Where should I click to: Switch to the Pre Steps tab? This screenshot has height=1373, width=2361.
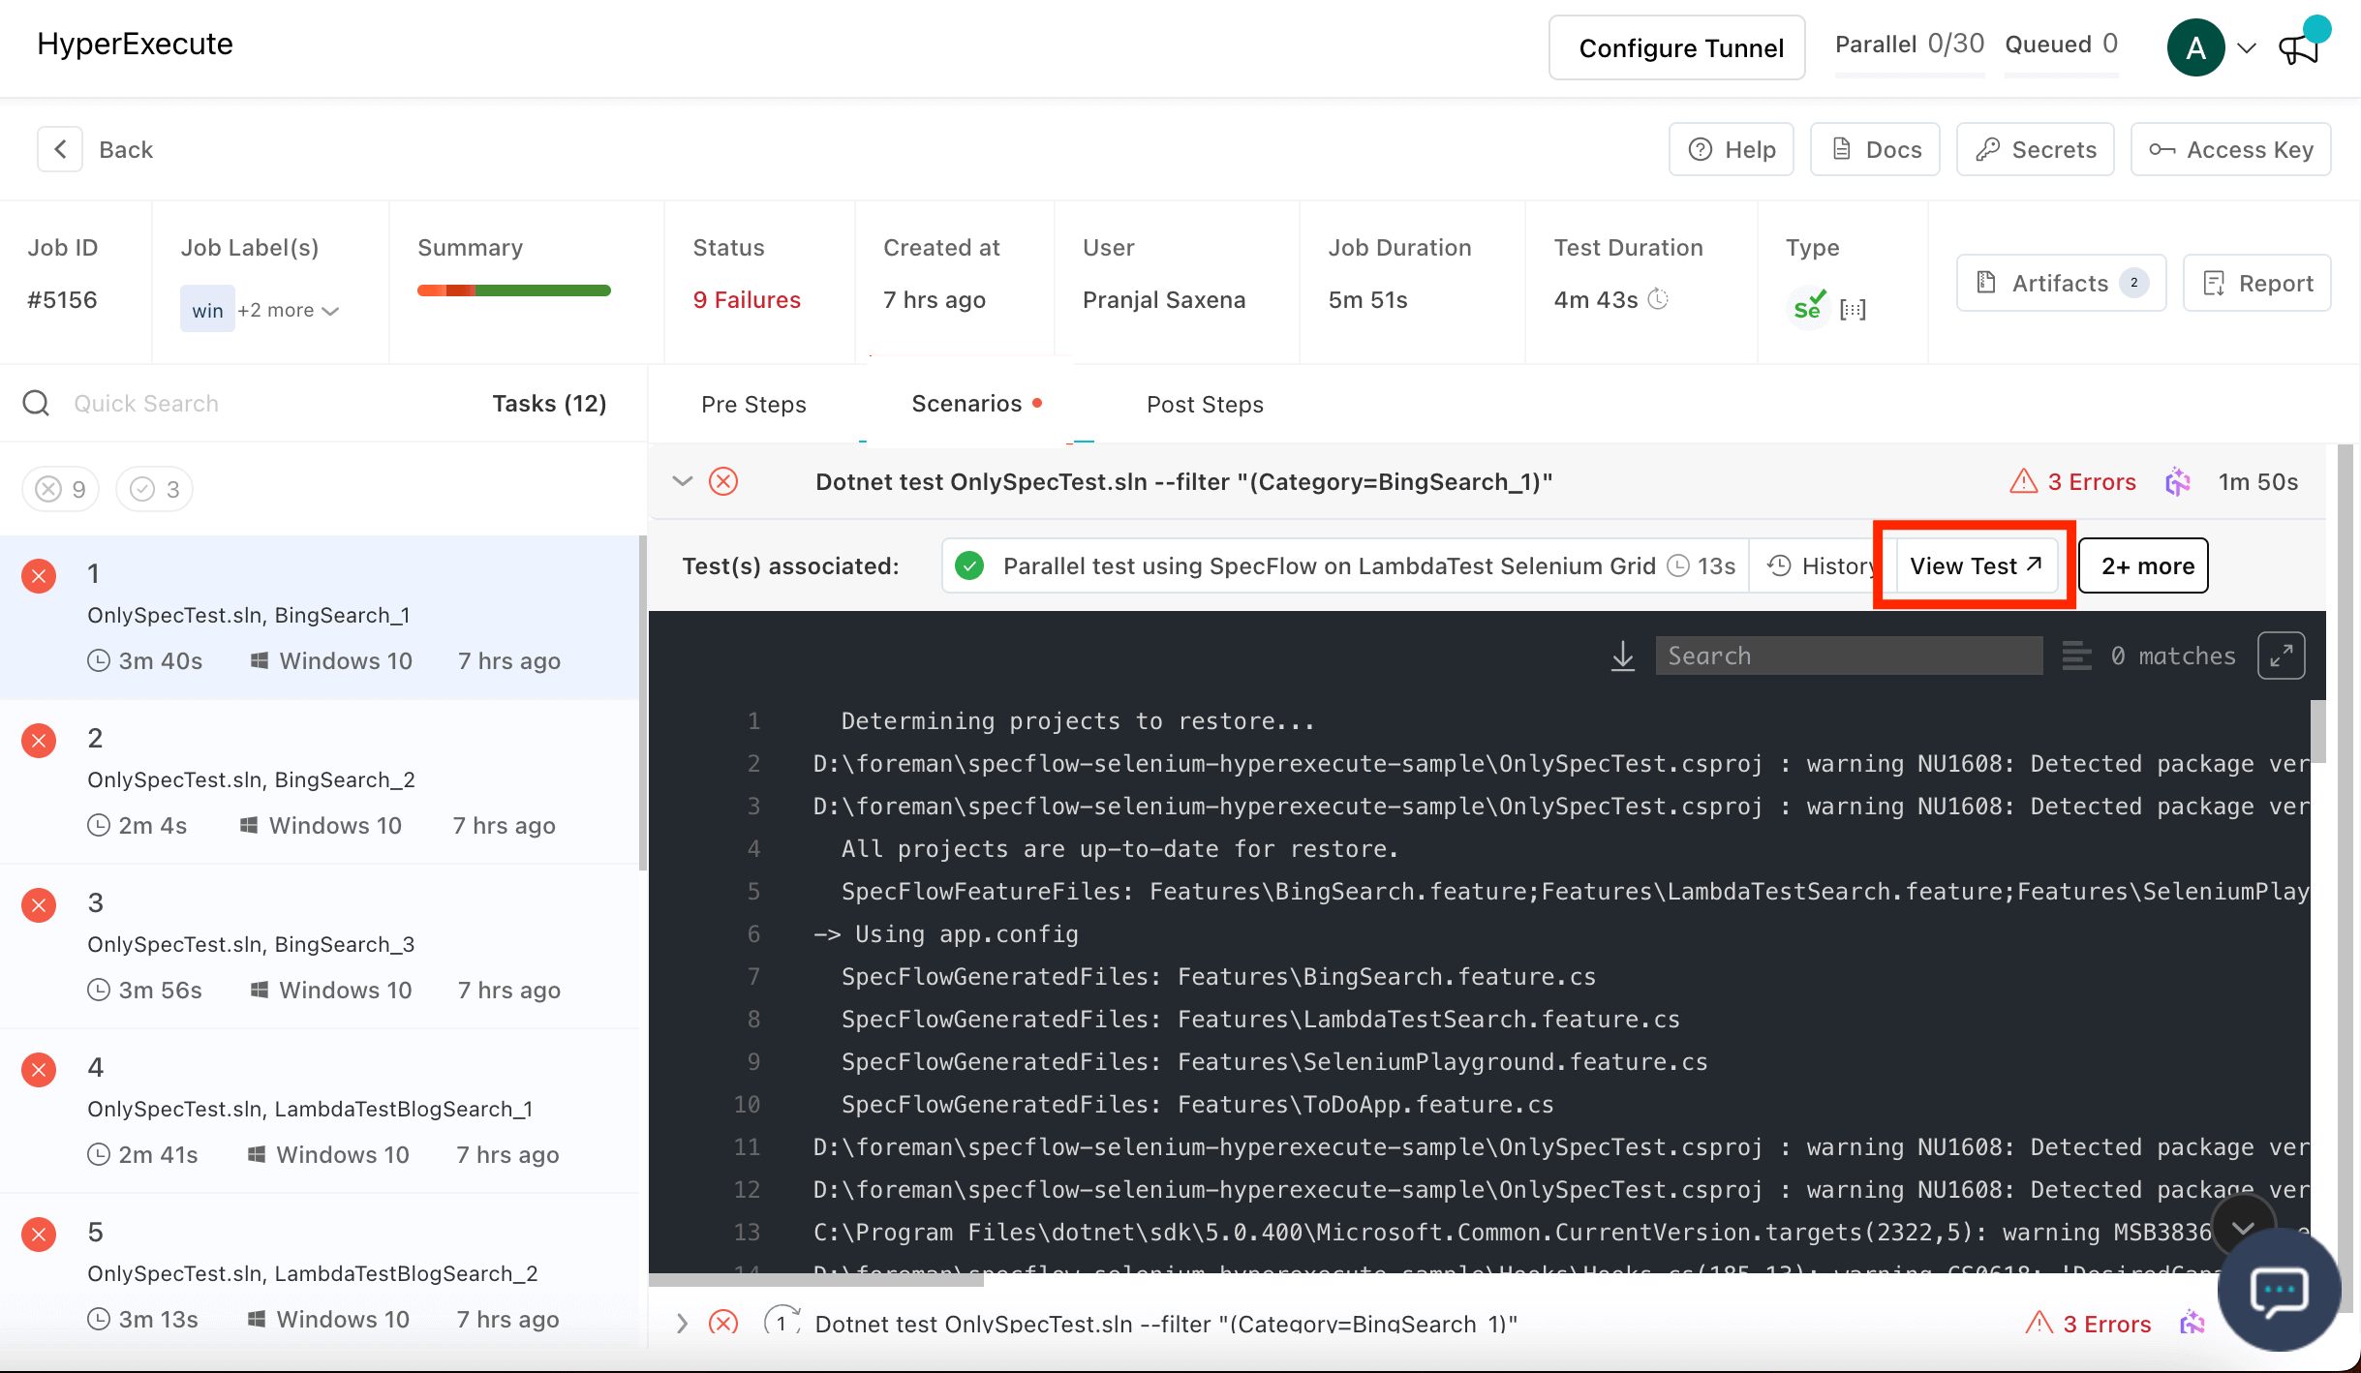[x=753, y=404]
